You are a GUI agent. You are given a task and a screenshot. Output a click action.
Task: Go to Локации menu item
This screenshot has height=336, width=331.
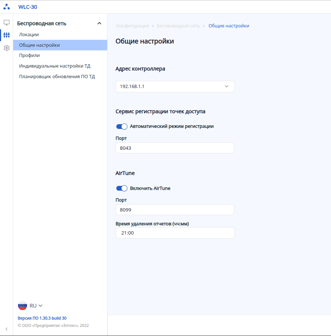[x=29, y=34]
